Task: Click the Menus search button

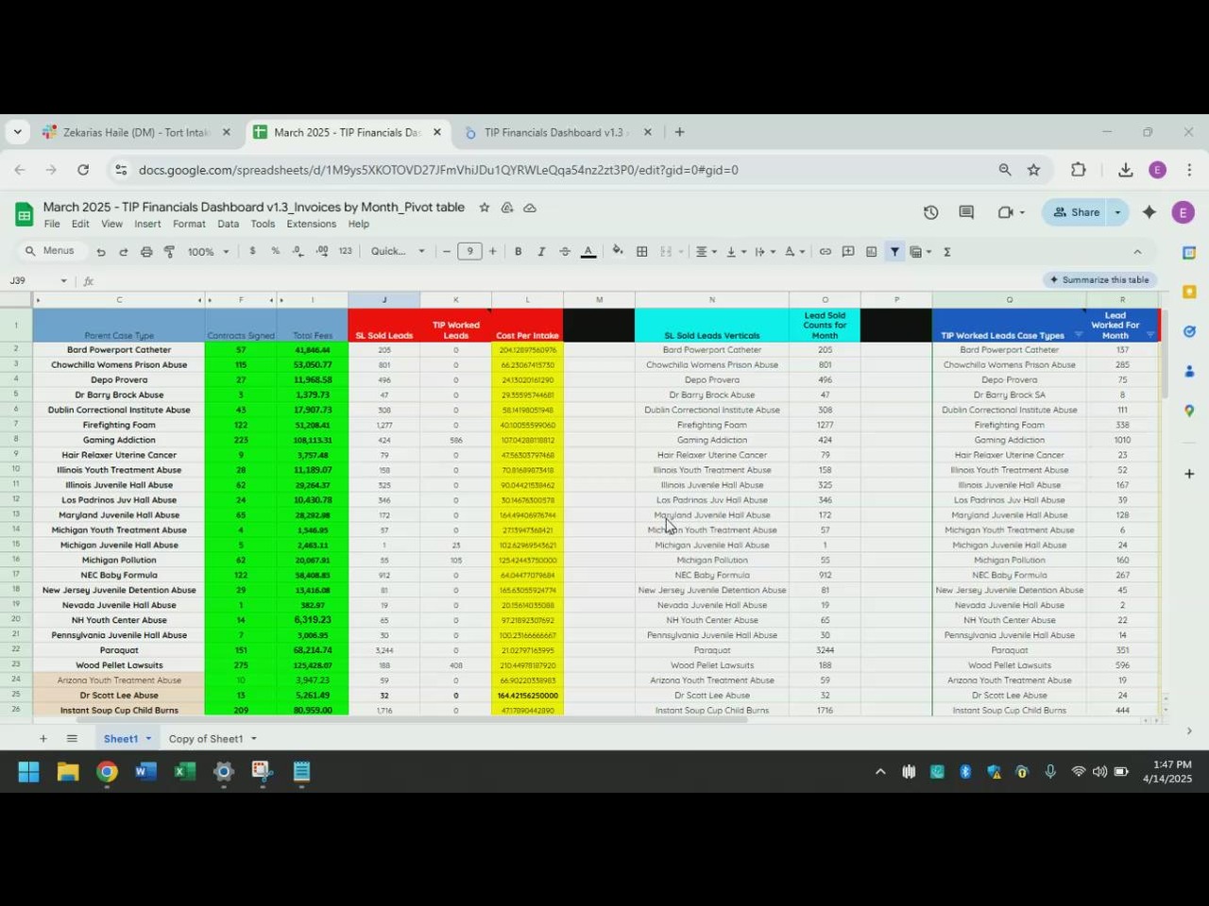Action: (51, 251)
